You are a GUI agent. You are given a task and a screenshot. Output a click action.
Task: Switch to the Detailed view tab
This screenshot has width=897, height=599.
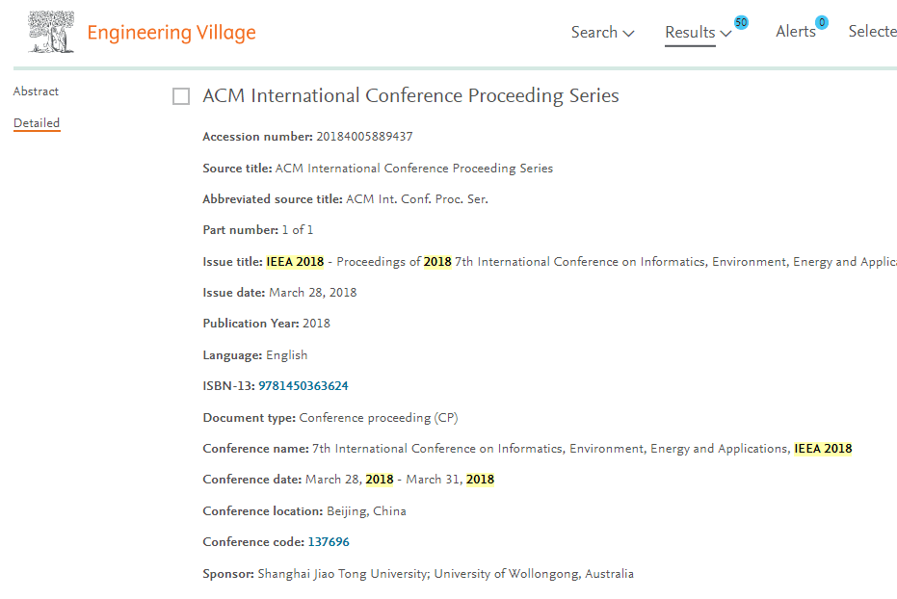(x=37, y=123)
